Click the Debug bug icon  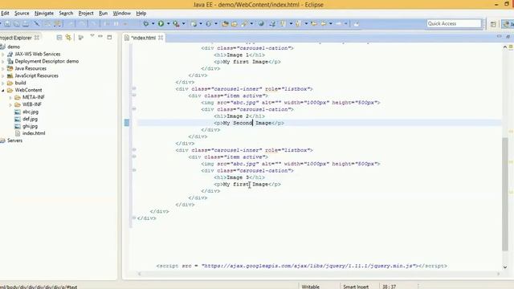(x=145, y=23)
